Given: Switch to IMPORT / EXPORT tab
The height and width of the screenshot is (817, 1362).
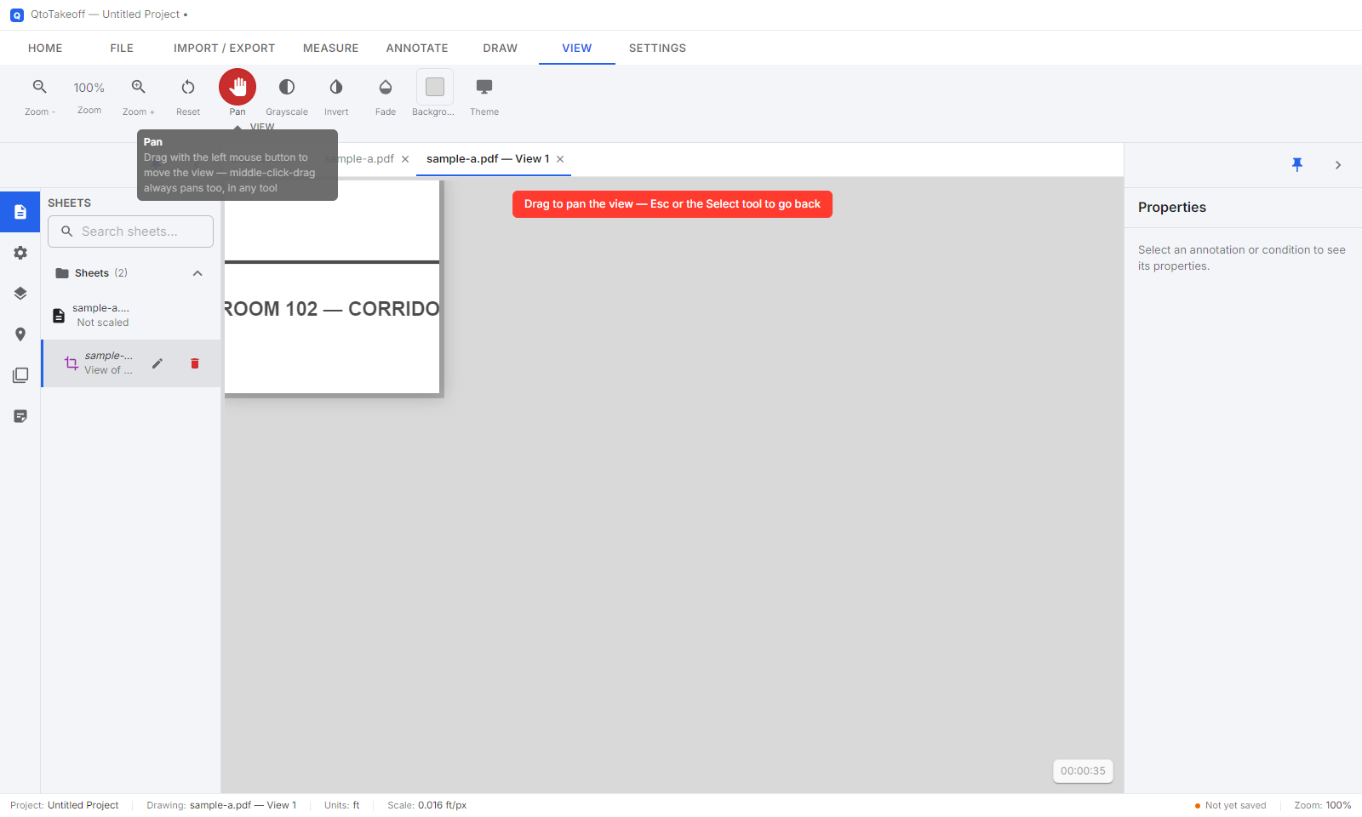Looking at the screenshot, I should 225,48.
